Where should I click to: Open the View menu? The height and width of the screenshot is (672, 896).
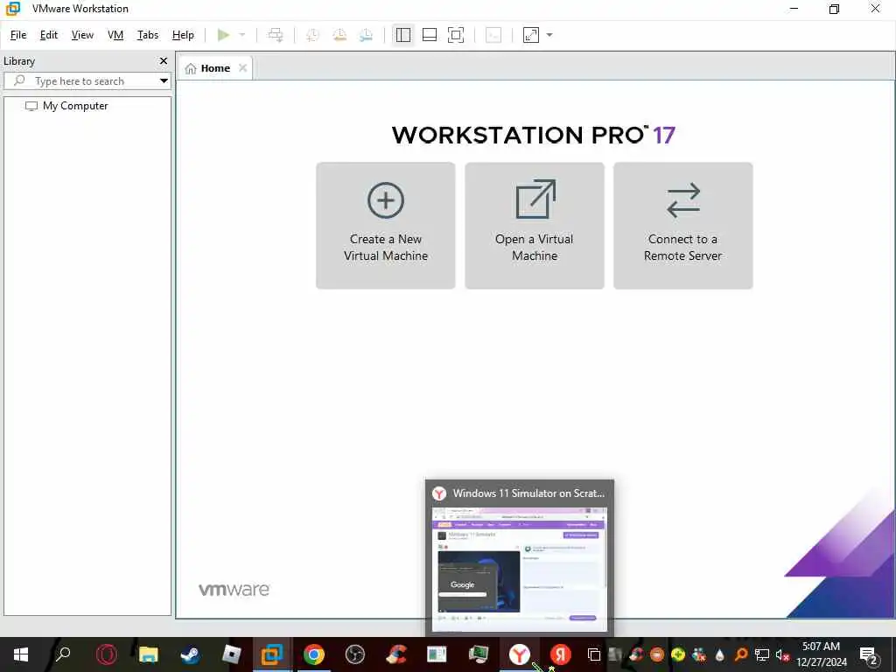coord(82,35)
